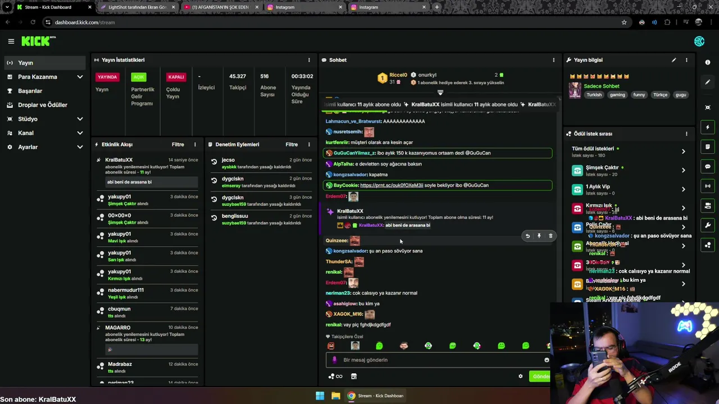The height and width of the screenshot is (404, 719).
Task: Click the info icon in the right sidebar
Action: (x=708, y=62)
